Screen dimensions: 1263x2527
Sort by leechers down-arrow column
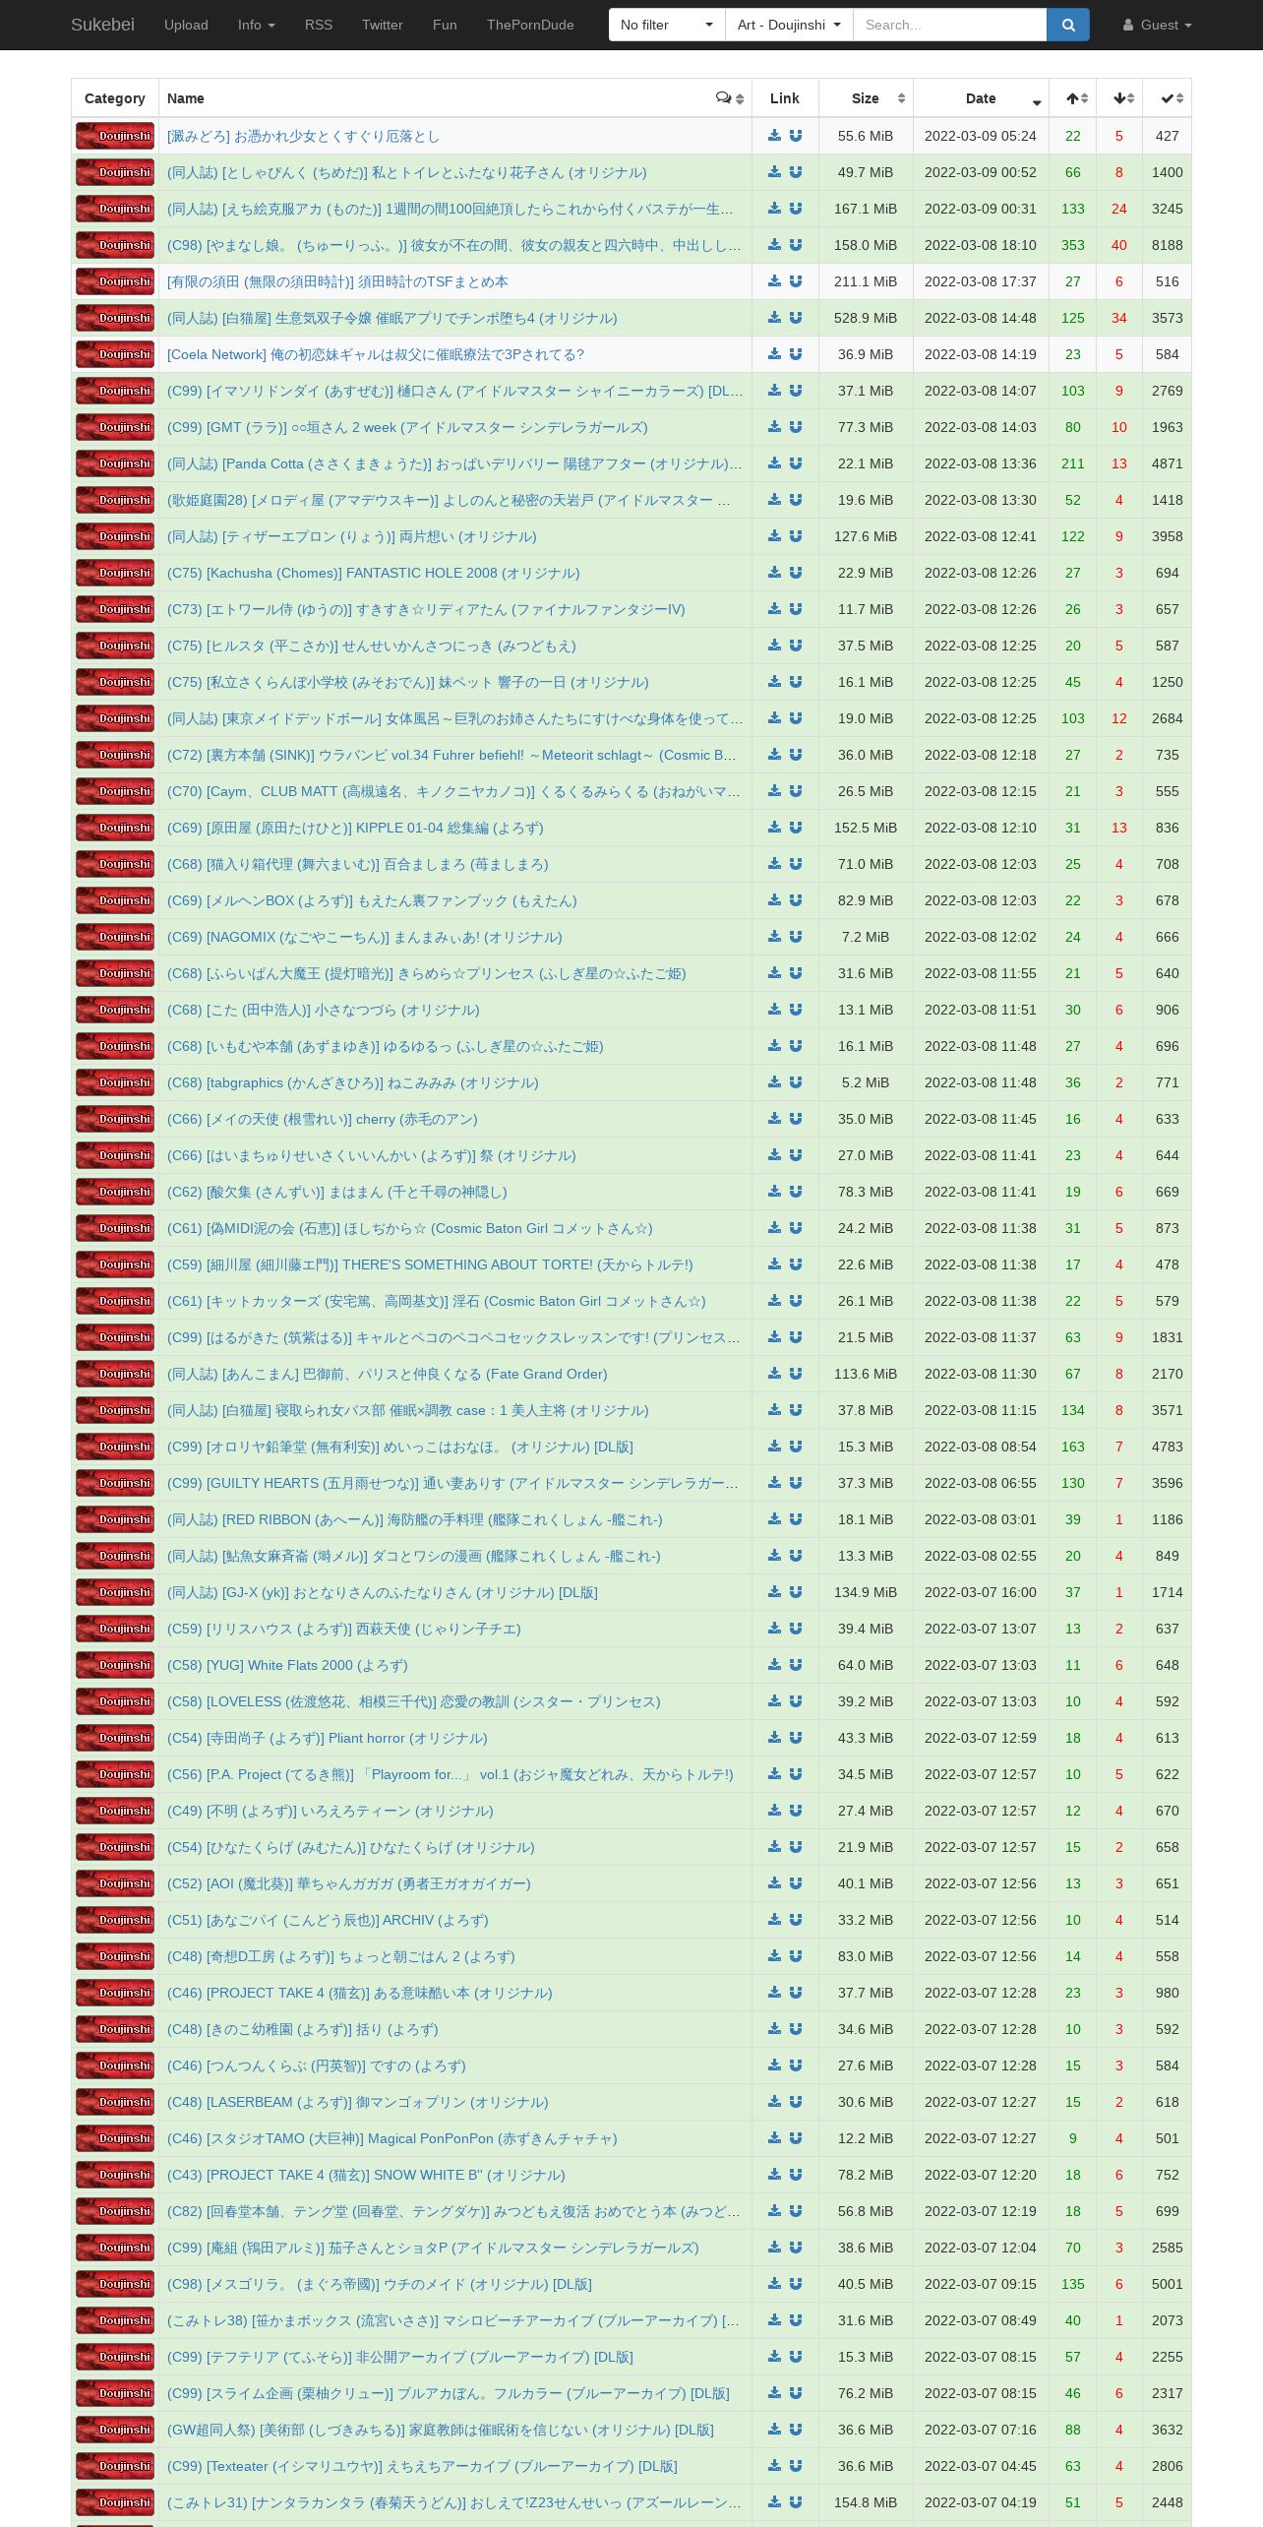[1119, 98]
